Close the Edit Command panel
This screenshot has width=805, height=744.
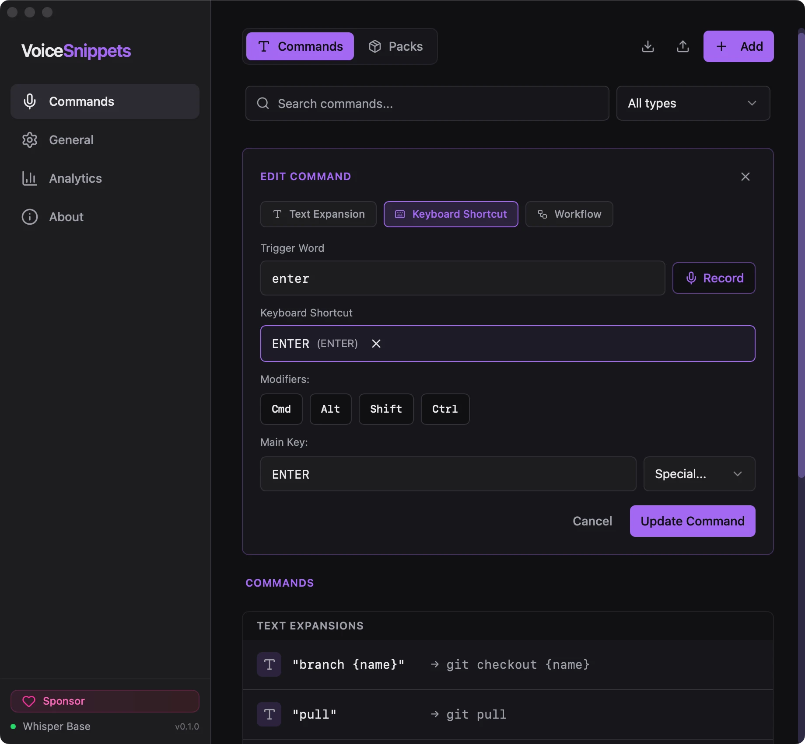tap(745, 177)
